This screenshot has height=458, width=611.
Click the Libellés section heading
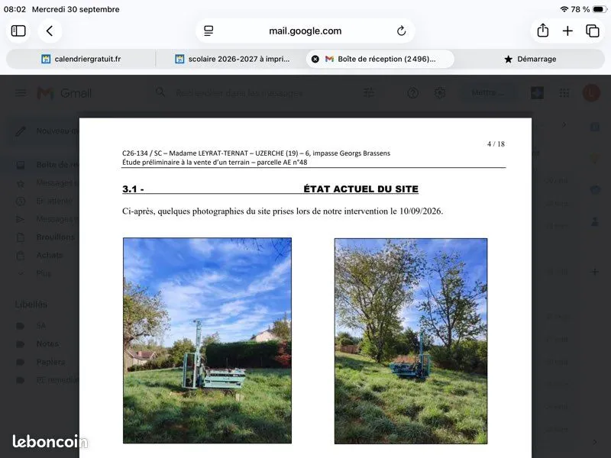[x=31, y=304]
